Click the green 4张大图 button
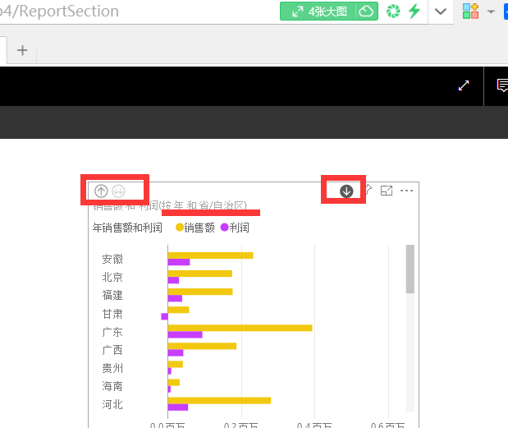 pyautogui.click(x=329, y=12)
